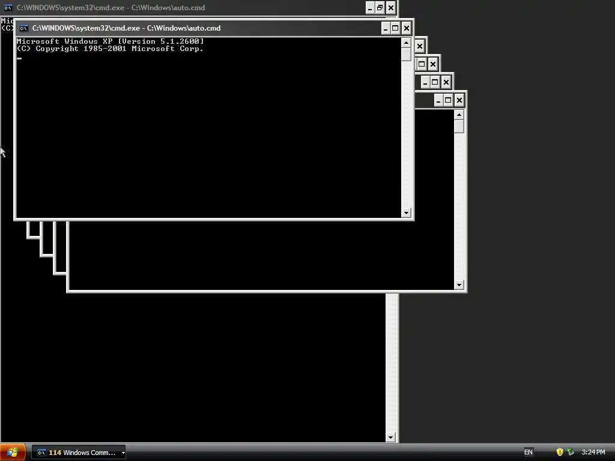
Task: Open the Start menu
Action: (x=13, y=453)
